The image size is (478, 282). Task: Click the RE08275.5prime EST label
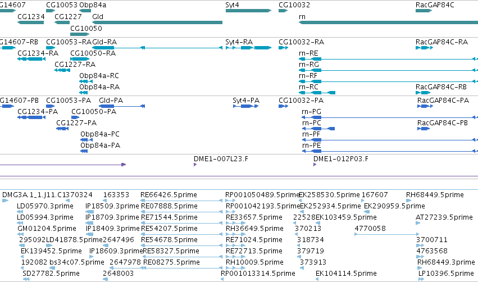pos(171,262)
